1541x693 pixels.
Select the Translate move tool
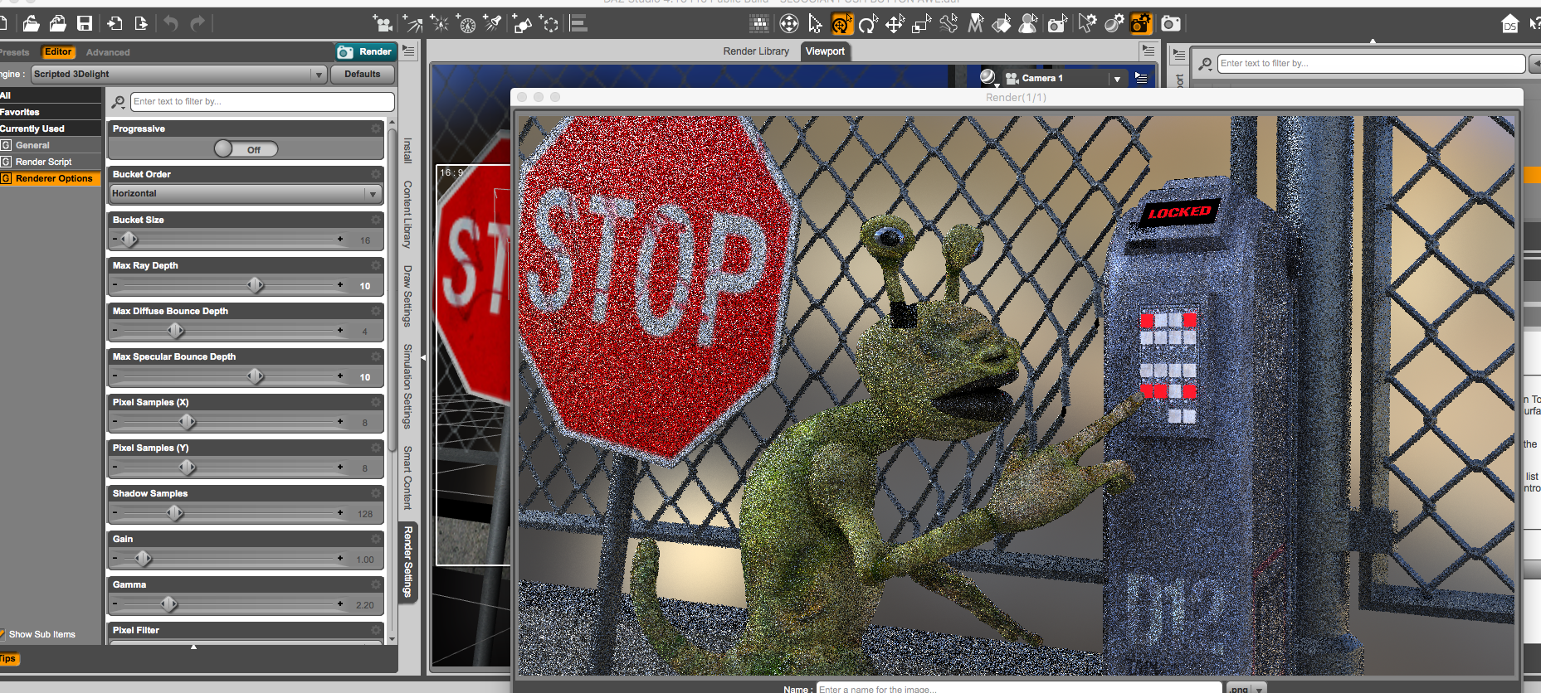pyautogui.click(x=895, y=24)
